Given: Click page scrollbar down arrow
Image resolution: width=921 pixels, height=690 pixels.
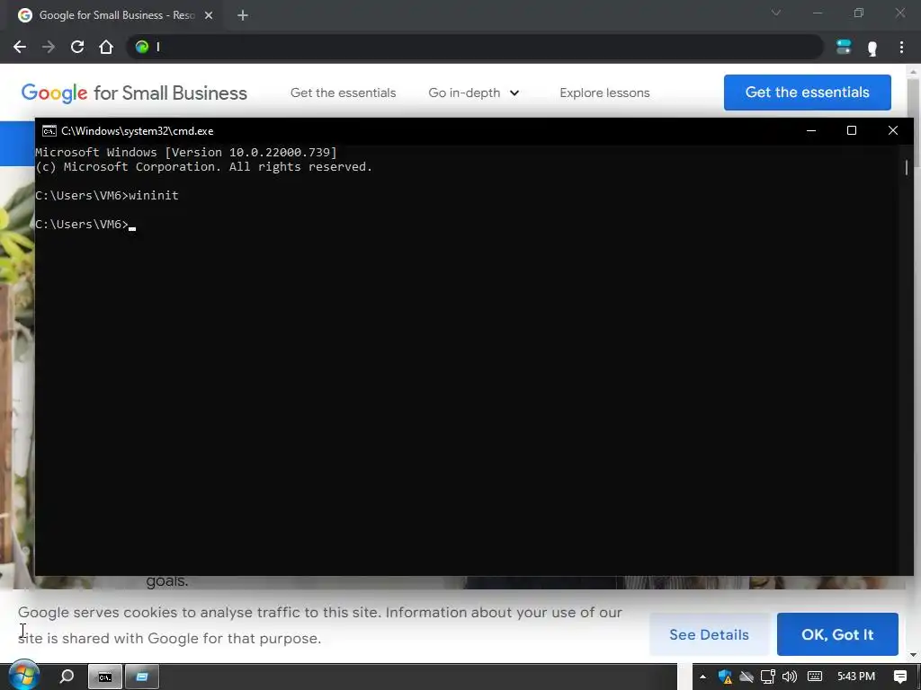Looking at the screenshot, I should tap(914, 655).
